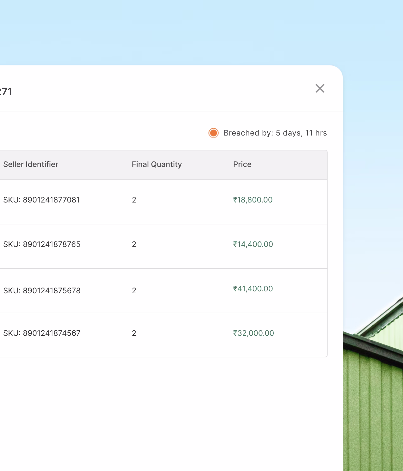This screenshot has width=403, height=471.
Task: Click final quantity for SKU 8901241874567
Action: pos(134,333)
